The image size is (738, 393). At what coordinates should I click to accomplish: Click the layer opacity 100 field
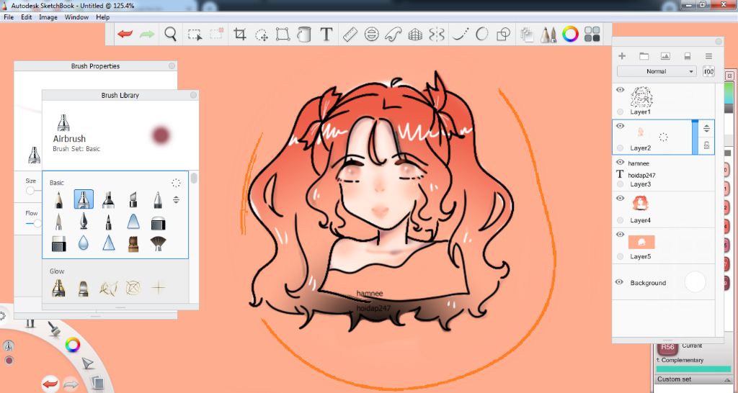pyautogui.click(x=708, y=71)
